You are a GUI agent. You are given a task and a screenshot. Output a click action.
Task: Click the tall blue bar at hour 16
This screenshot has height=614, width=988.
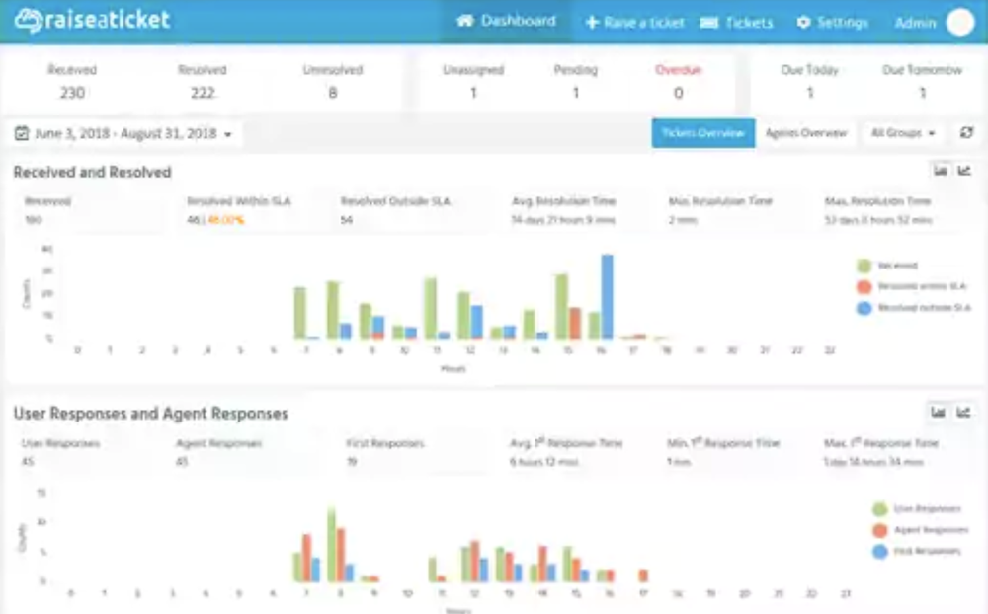coord(607,296)
